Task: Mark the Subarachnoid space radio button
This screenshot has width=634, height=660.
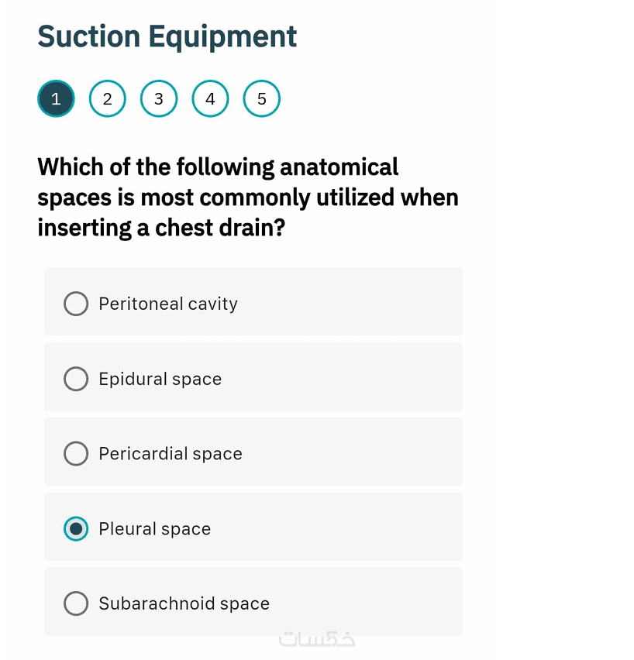Action: tap(76, 603)
